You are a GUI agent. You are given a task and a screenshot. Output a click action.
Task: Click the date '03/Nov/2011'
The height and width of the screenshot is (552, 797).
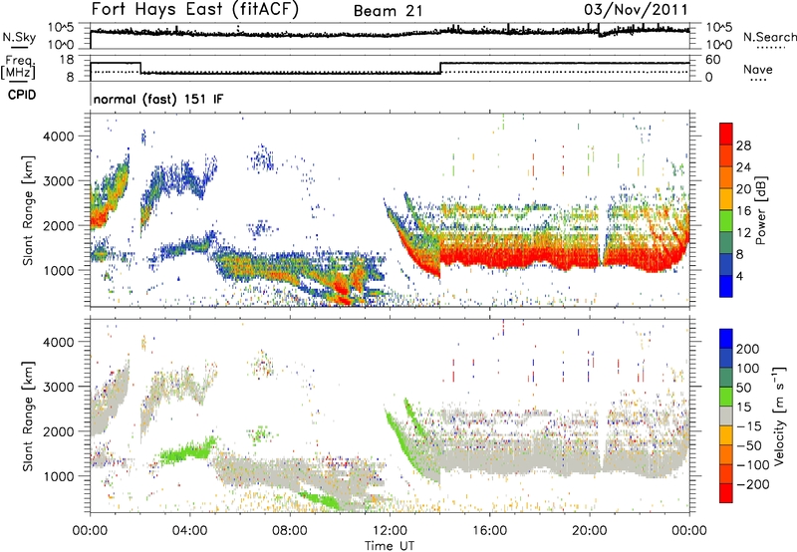(636, 10)
